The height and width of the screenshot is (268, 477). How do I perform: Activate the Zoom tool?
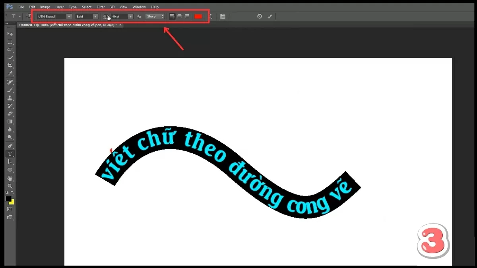point(10,185)
